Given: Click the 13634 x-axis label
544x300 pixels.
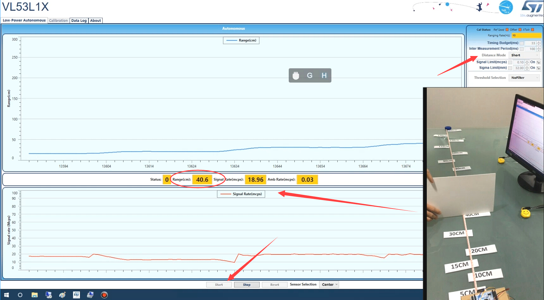Looking at the screenshot, I should pos(235,166).
